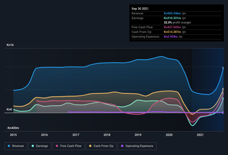Select the purple Operating Expenses endpoint marker

[x=223, y=113]
